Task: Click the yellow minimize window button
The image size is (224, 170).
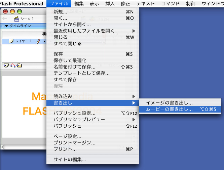Action: 12,11
